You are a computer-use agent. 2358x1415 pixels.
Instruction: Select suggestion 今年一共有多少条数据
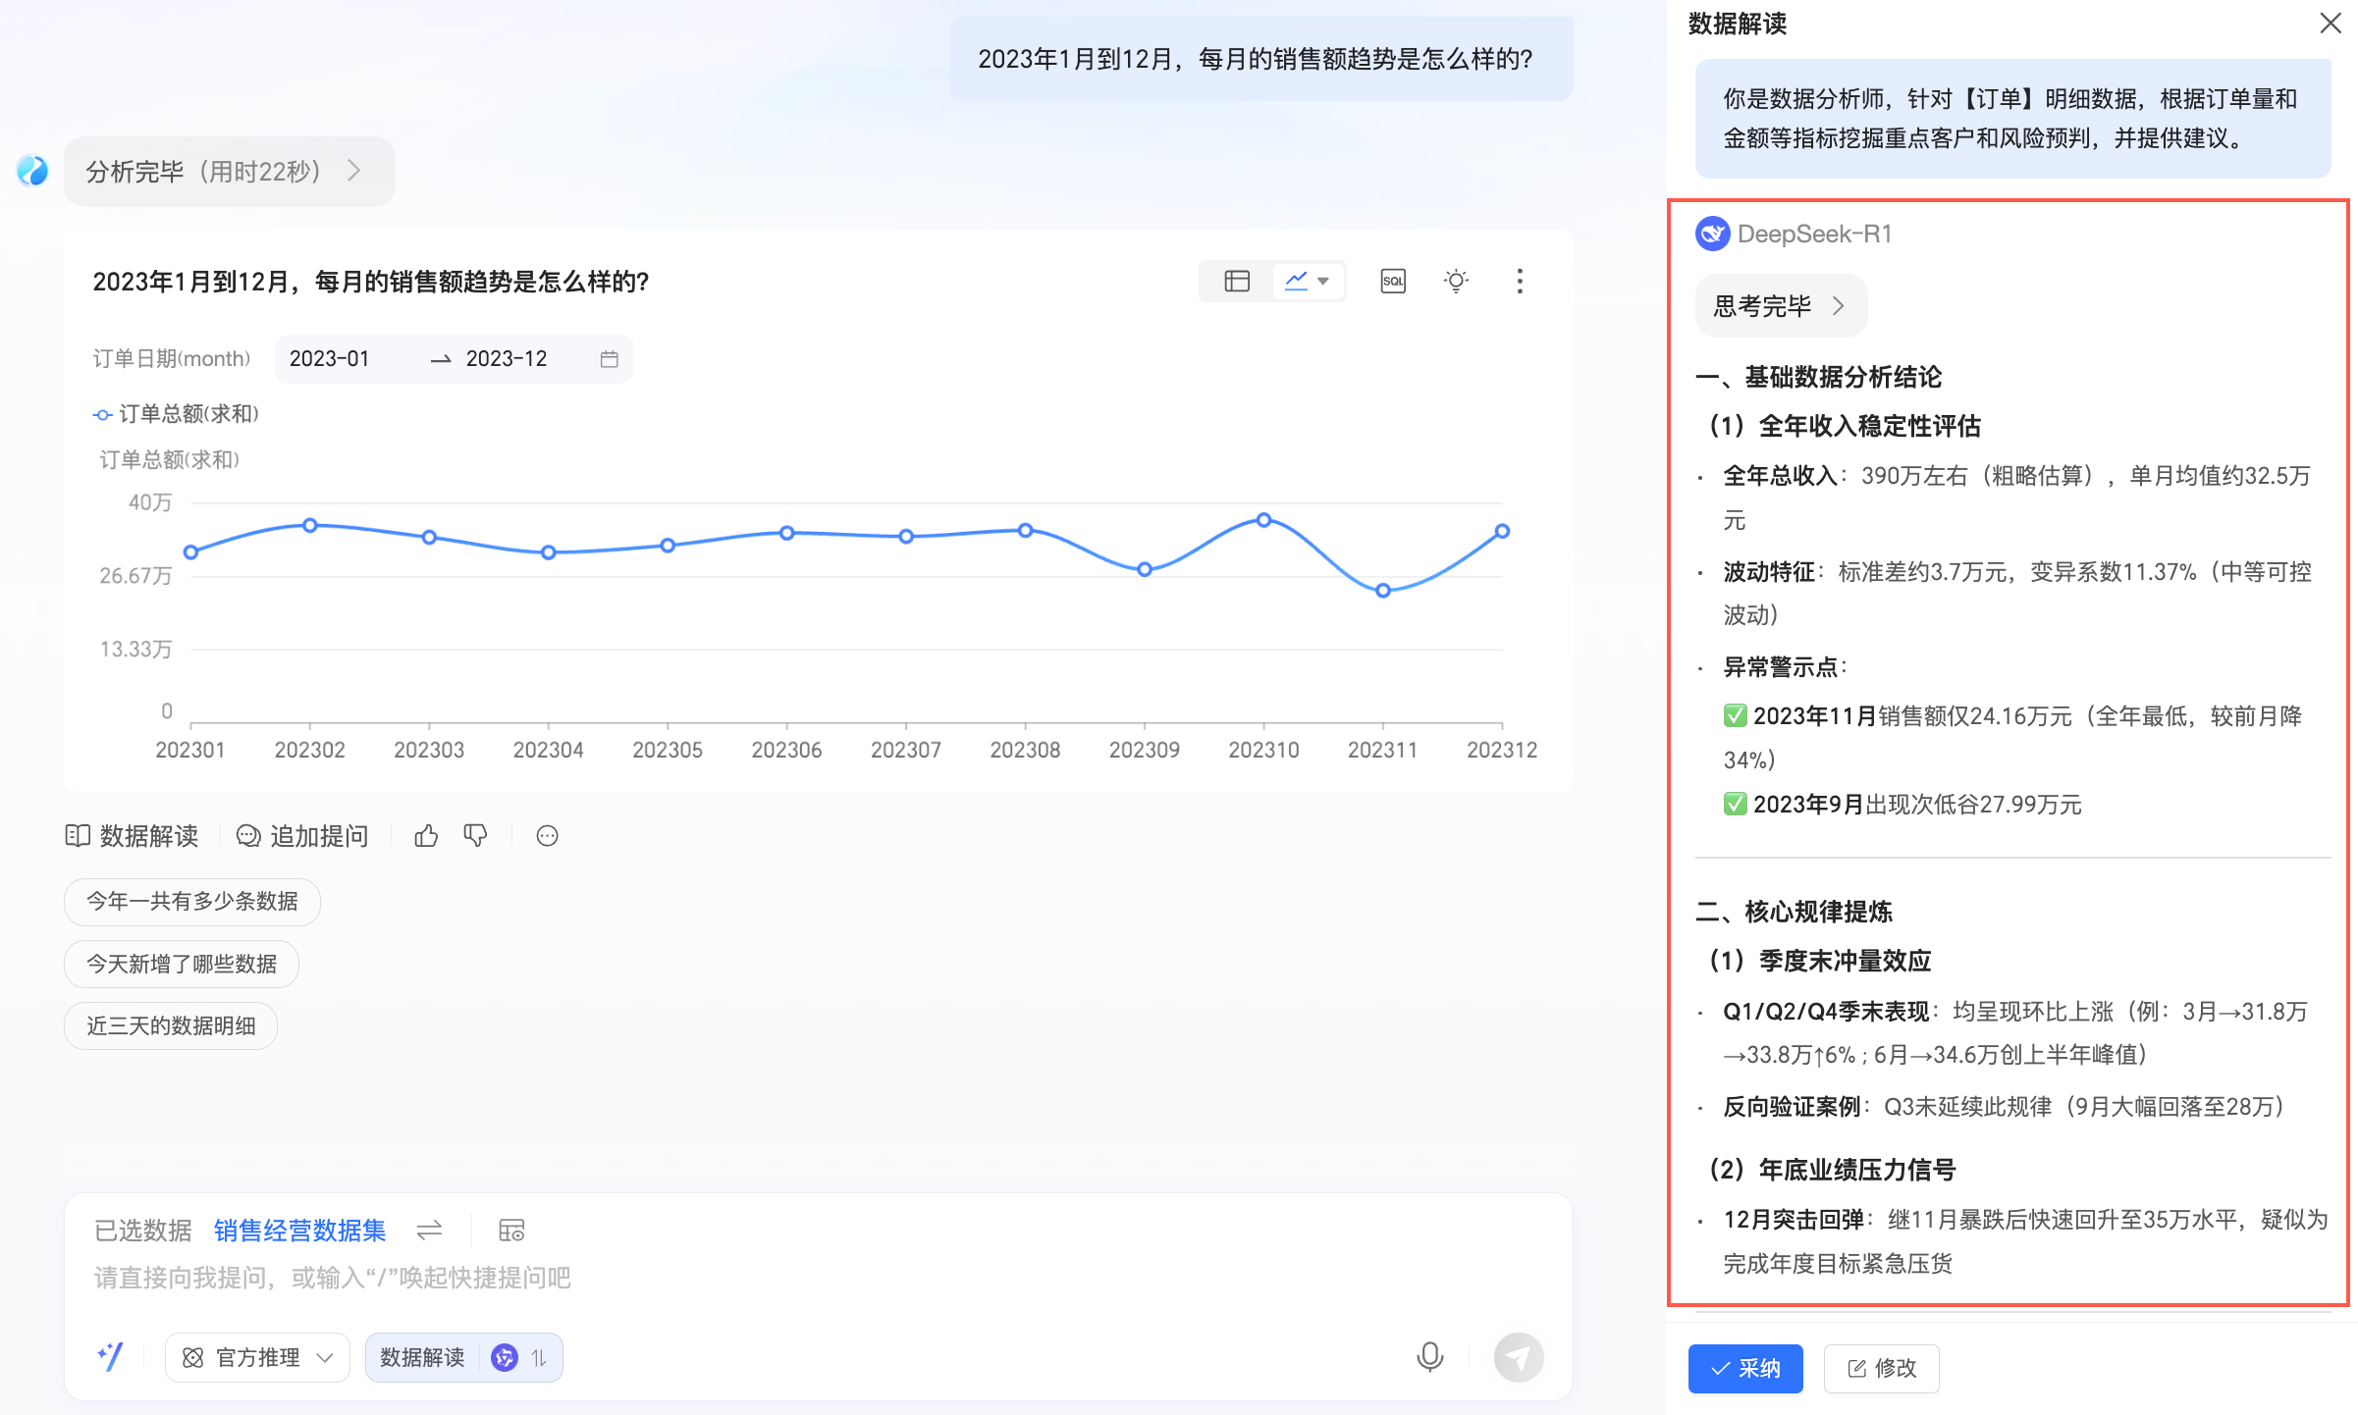192,902
